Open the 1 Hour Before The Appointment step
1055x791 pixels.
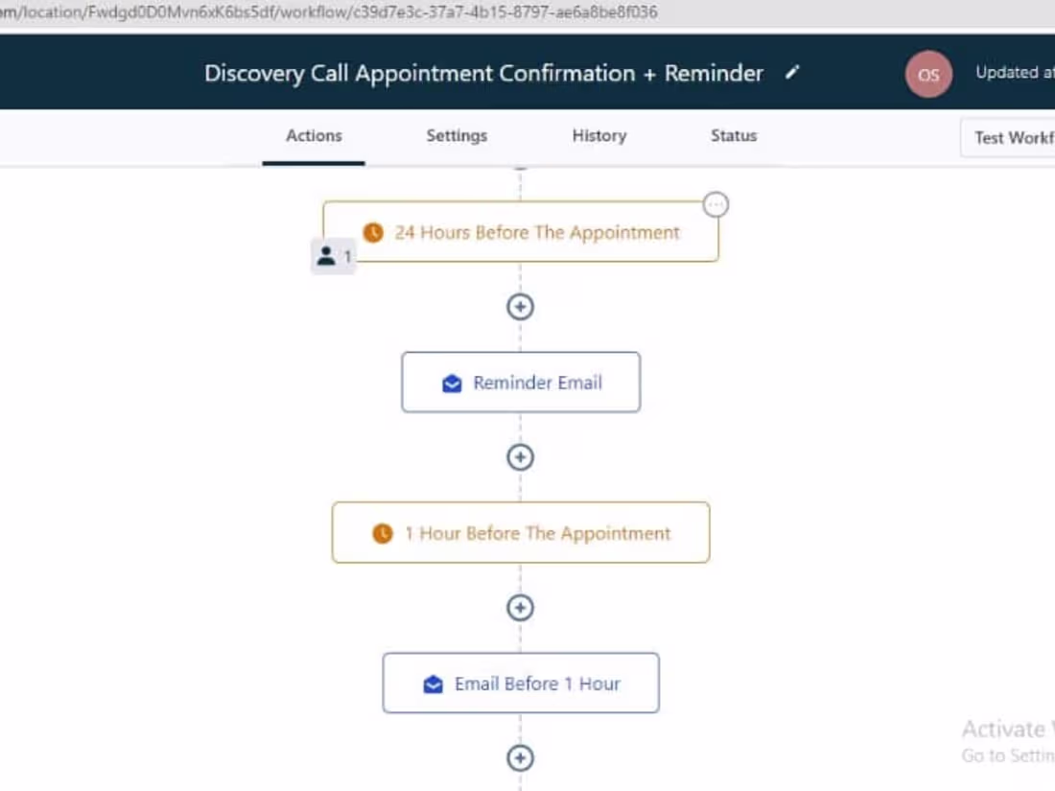pos(521,533)
